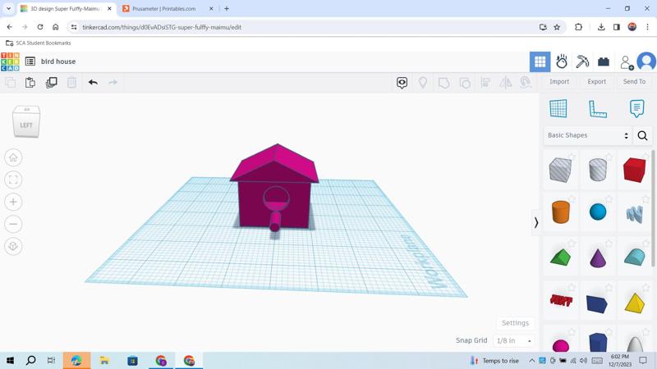Zoom in with the plus icon
The height and width of the screenshot is (369, 657).
coord(13,202)
